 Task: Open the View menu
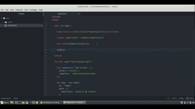[12, 10]
